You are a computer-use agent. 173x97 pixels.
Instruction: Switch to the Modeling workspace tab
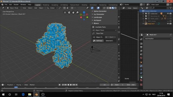(x=46, y=5)
